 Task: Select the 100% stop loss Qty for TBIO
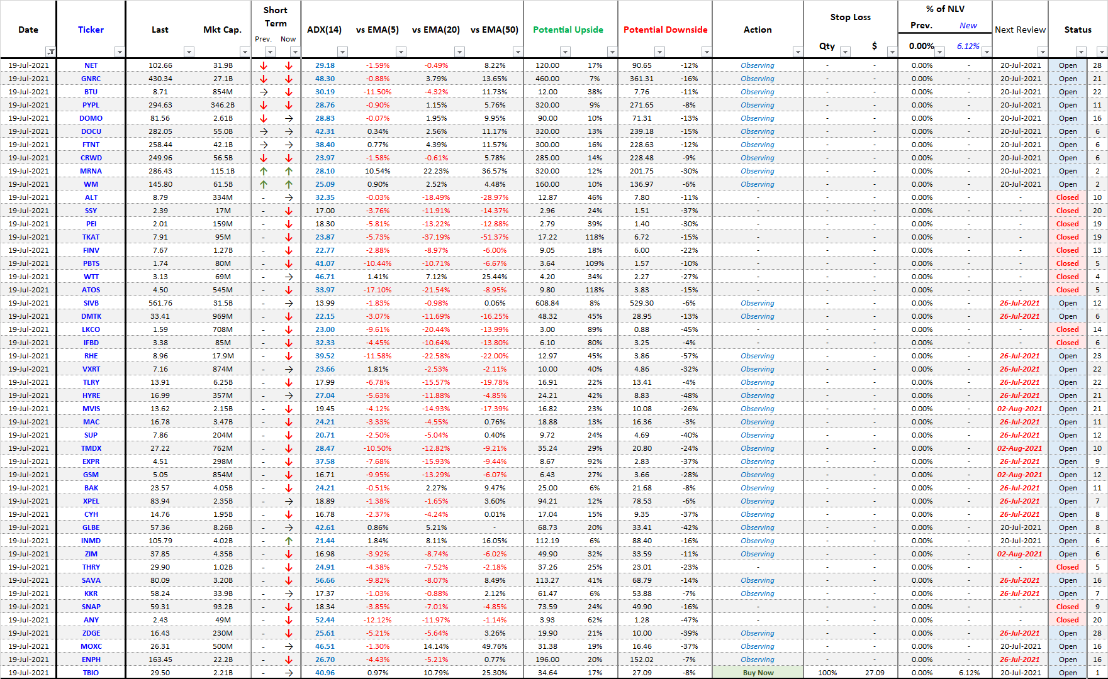[x=827, y=673]
